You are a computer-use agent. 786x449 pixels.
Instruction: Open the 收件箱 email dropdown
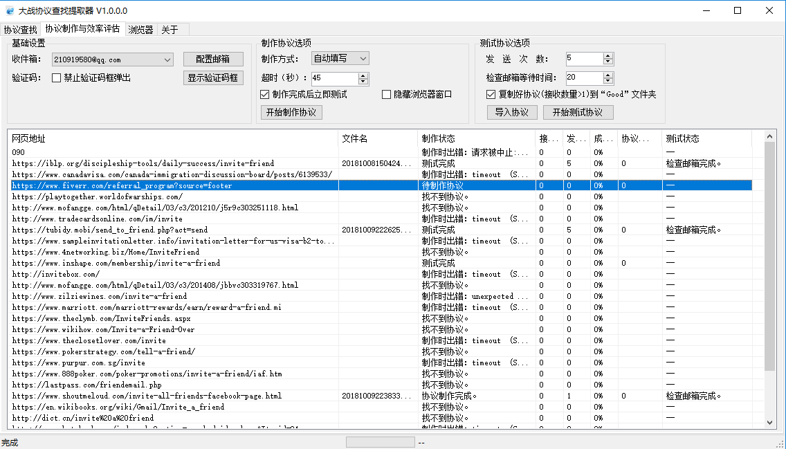(167, 60)
